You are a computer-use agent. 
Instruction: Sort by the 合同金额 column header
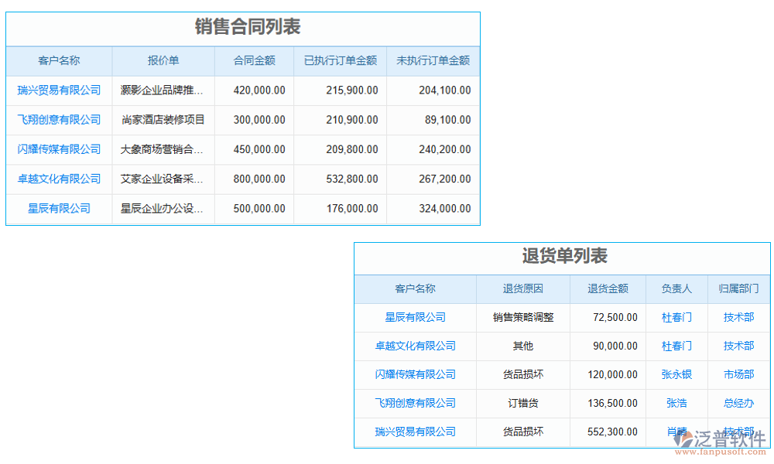coord(255,61)
